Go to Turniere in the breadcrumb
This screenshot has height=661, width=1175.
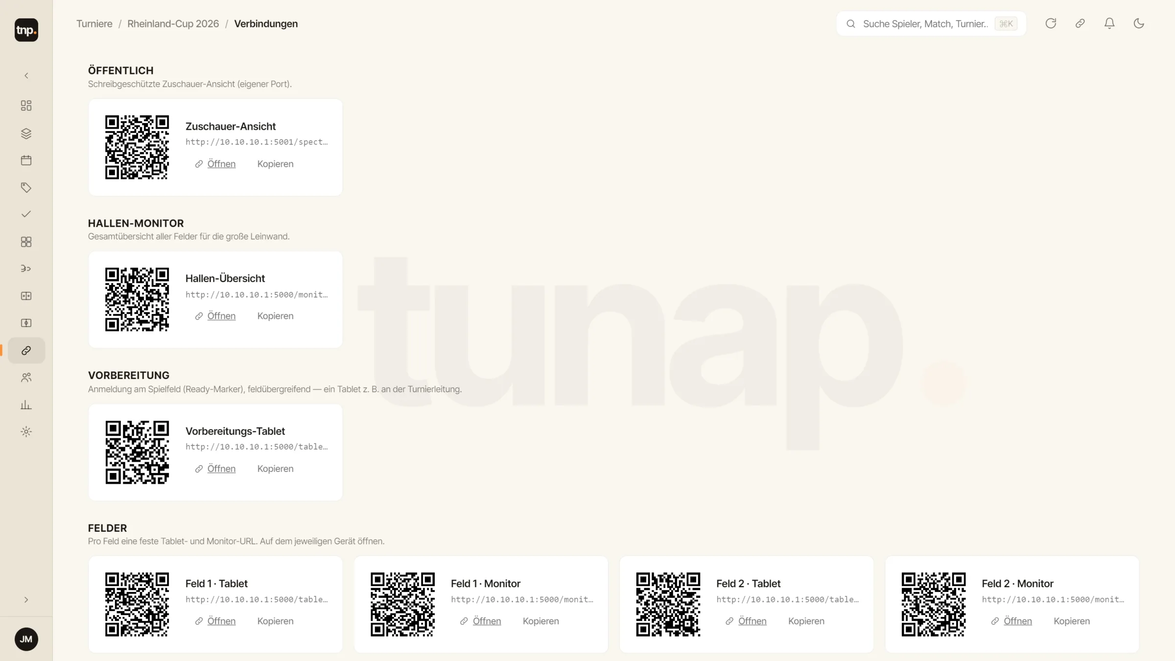pos(94,24)
